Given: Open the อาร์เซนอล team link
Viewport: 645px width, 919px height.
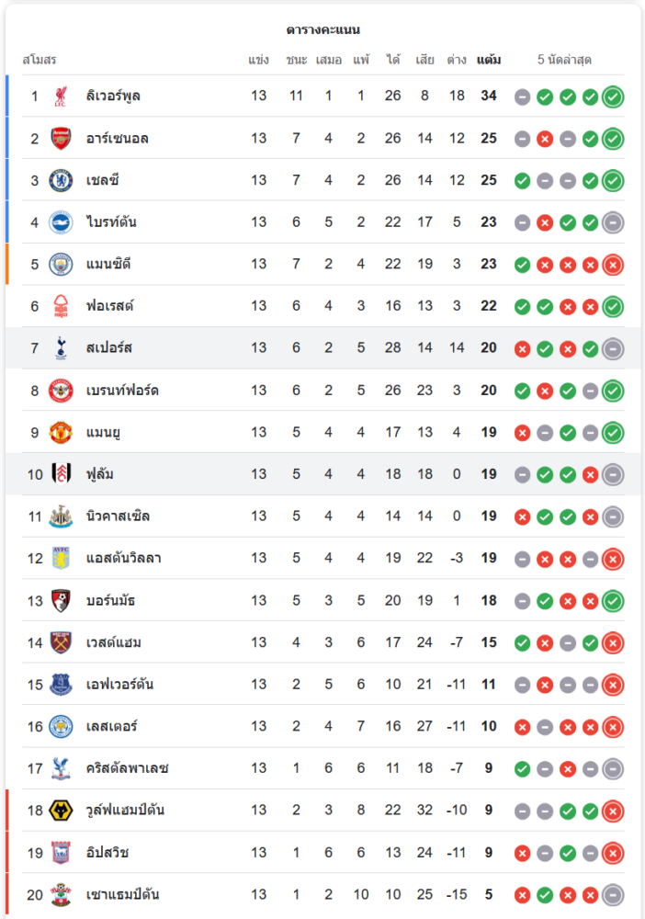Looking at the screenshot, I should 117,139.
